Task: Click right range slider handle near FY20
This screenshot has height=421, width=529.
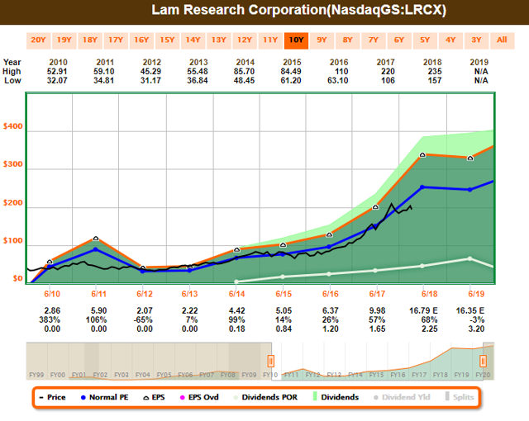Action: pyautogui.click(x=483, y=362)
